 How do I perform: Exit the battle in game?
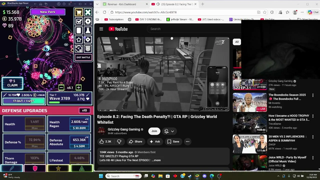[x=83, y=57]
